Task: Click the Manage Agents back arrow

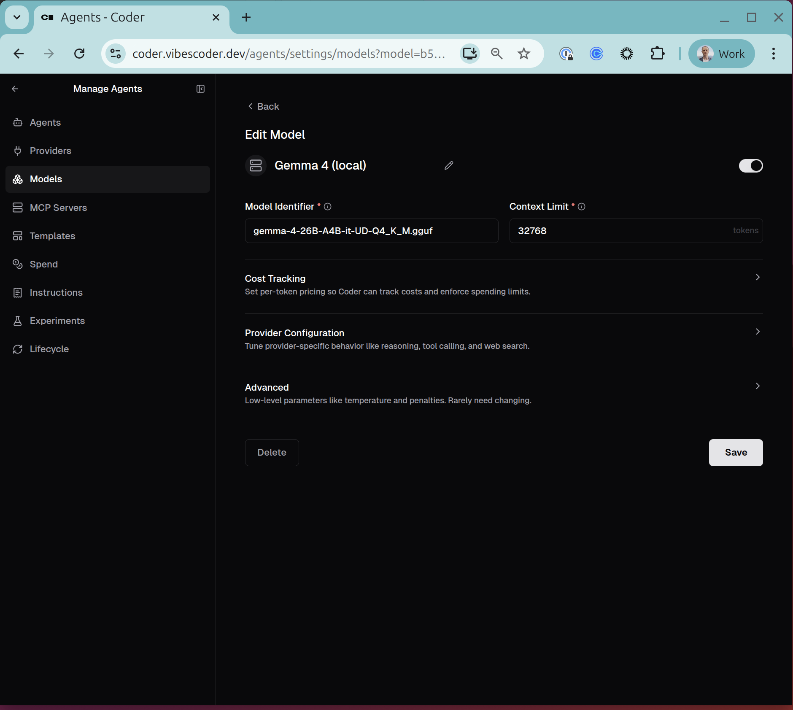Action: pyautogui.click(x=15, y=89)
